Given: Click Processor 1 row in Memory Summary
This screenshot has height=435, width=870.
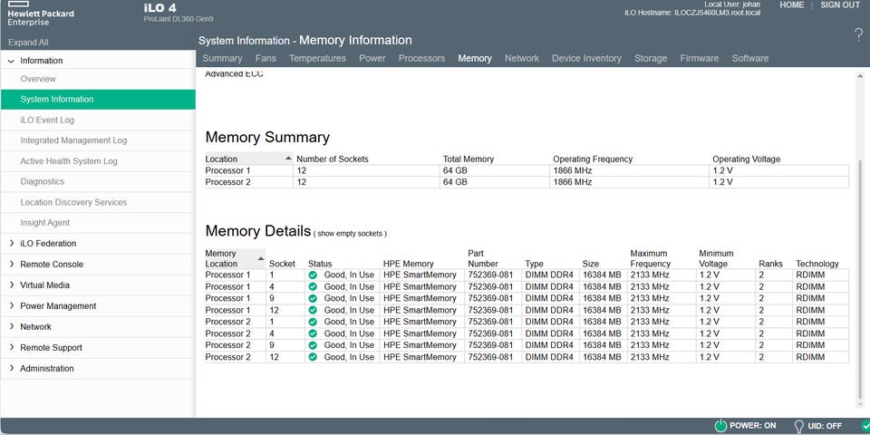Looking at the screenshot, I should pos(527,171).
